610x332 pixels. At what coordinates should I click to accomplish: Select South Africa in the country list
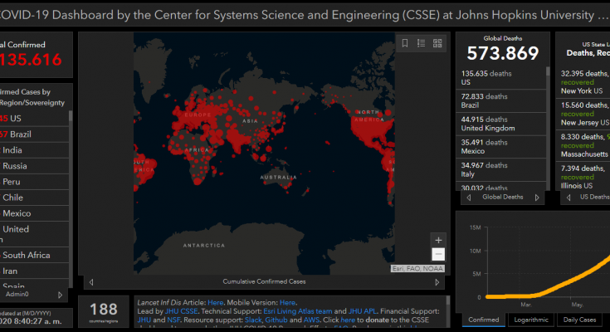[34, 256]
